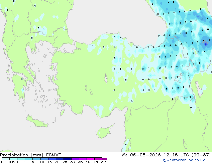Select the 10–15 mm legend swatch
This screenshot has width=212, height=163.
[x=44, y=159]
